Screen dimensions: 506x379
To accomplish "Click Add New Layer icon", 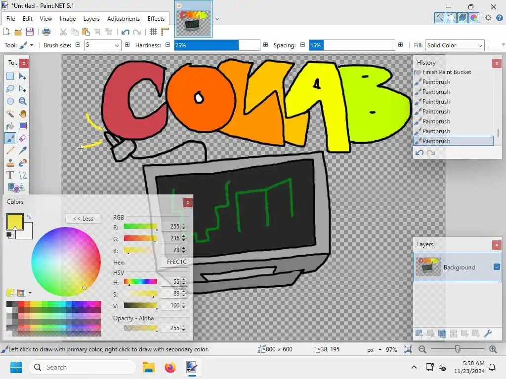I will [419, 333].
